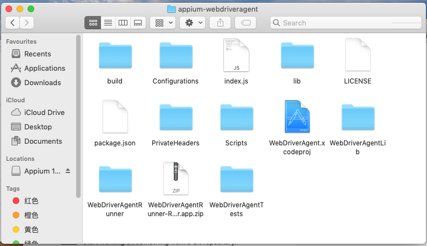Select the Appium volume in Locations
This screenshot has width=427, height=246.
[35, 171]
